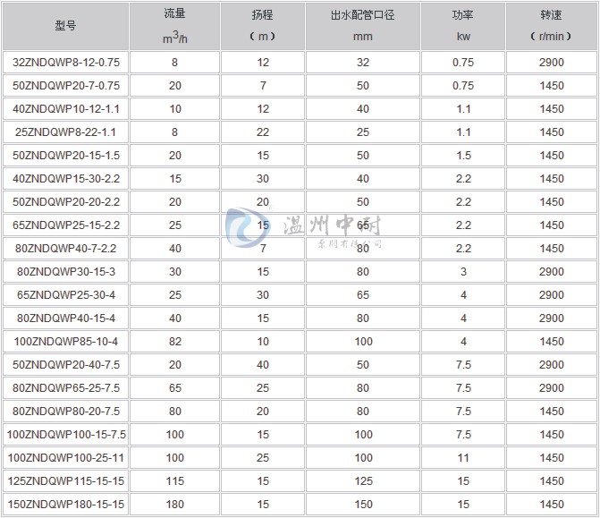Click the 流量 m³/h column header
The image size is (600, 518).
point(174,26)
